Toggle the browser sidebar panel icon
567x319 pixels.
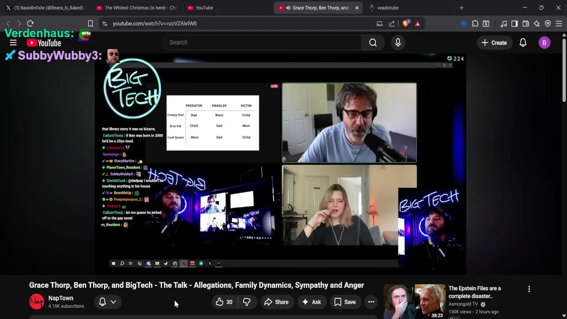[x=514, y=23]
